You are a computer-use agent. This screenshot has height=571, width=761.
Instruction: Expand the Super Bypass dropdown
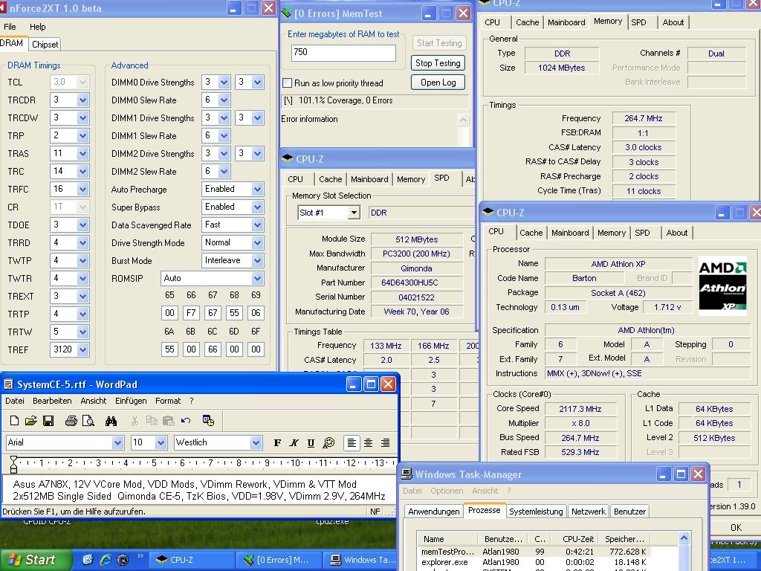pyautogui.click(x=257, y=207)
